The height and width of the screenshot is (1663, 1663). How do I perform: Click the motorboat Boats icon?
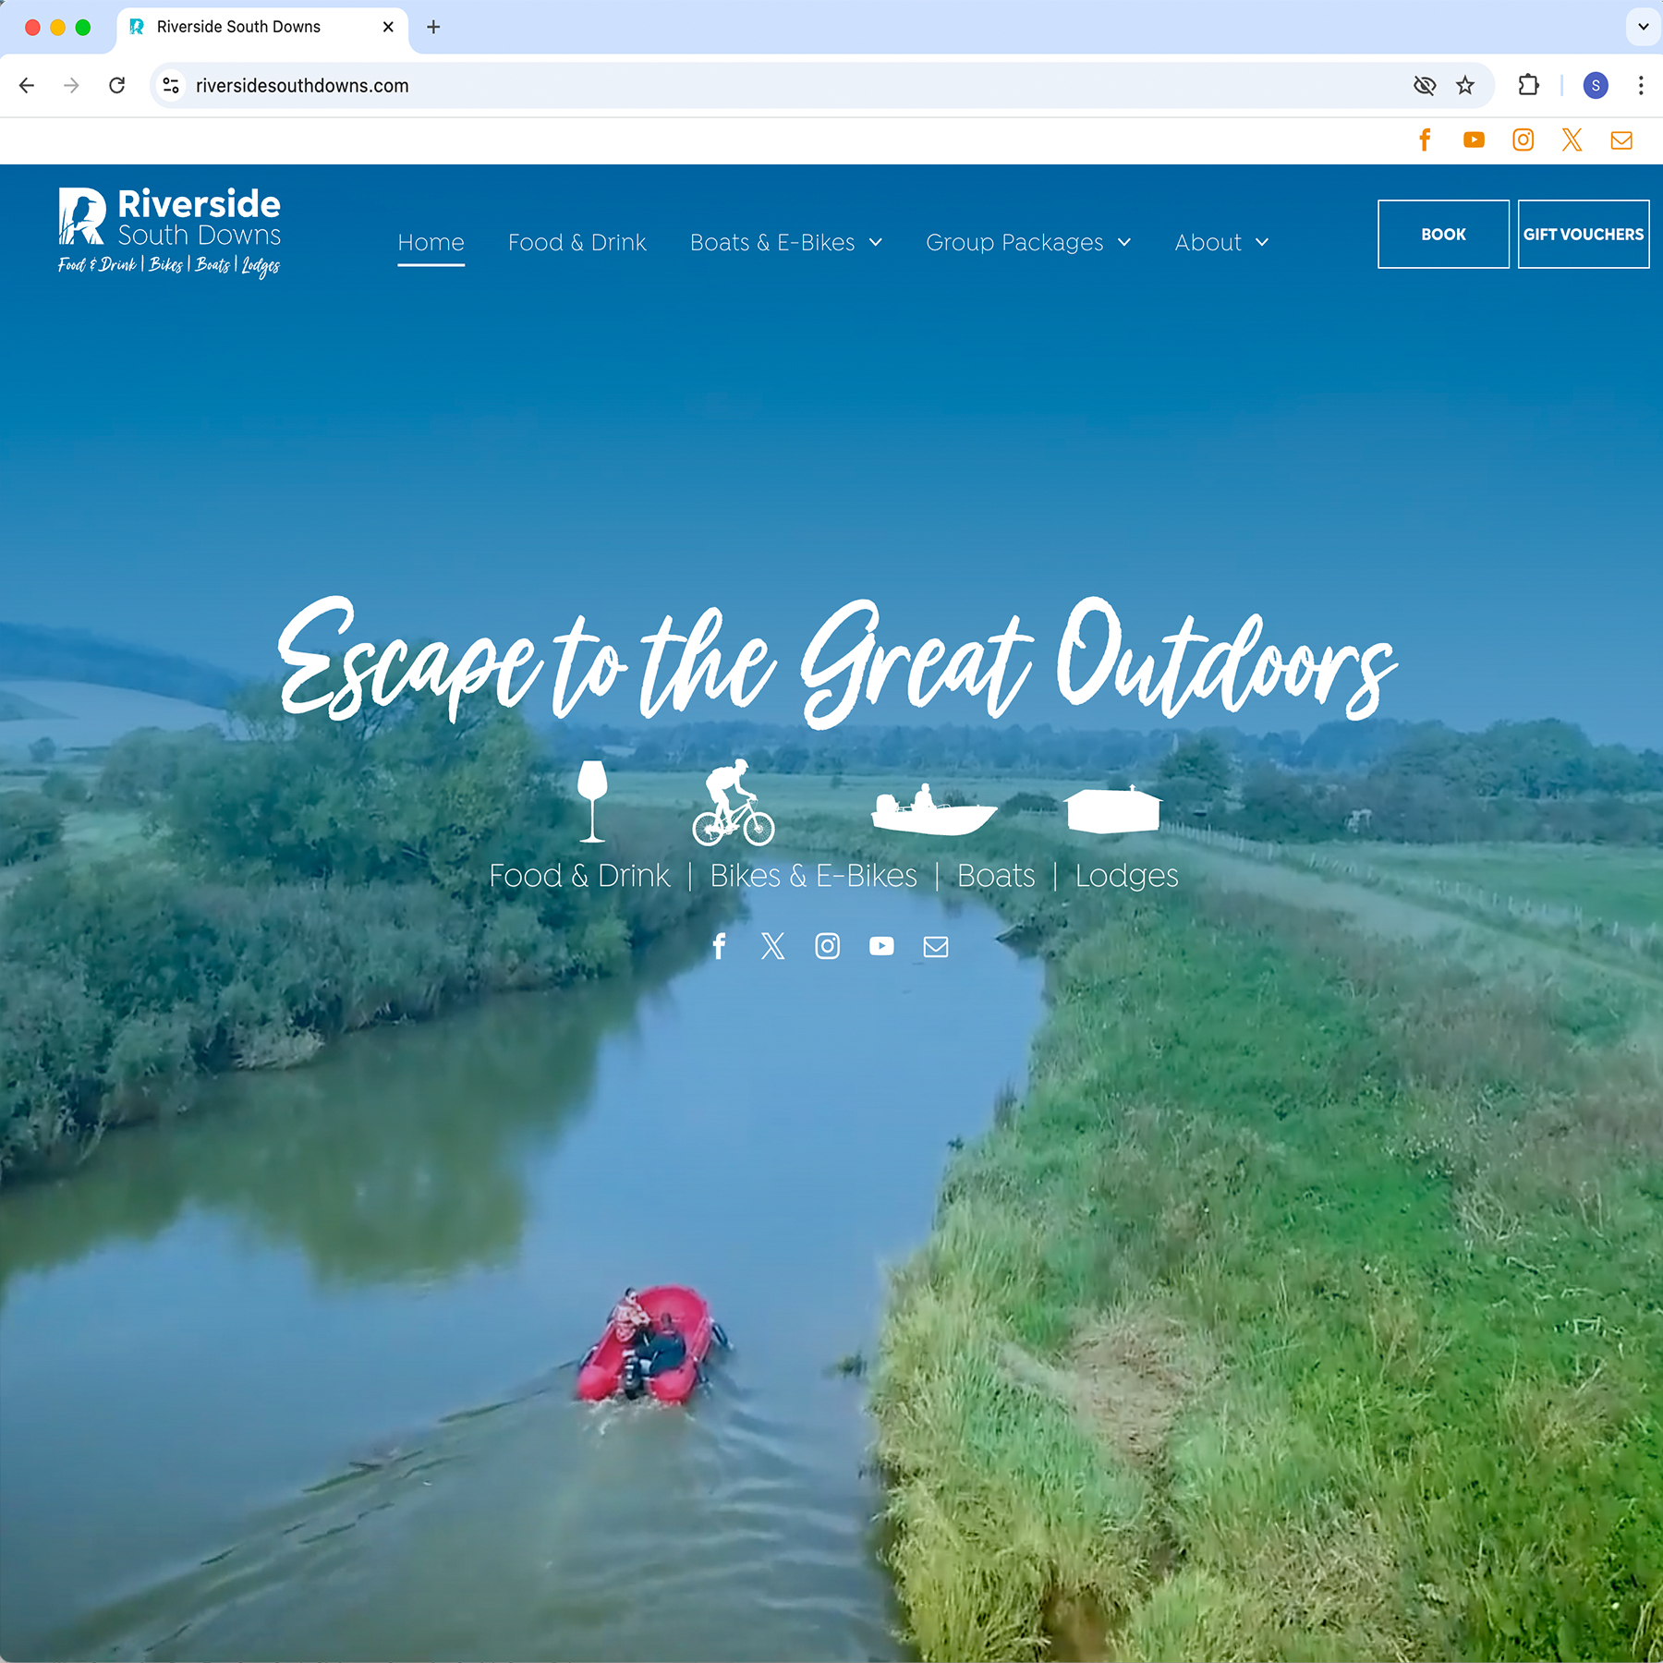[933, 809]
